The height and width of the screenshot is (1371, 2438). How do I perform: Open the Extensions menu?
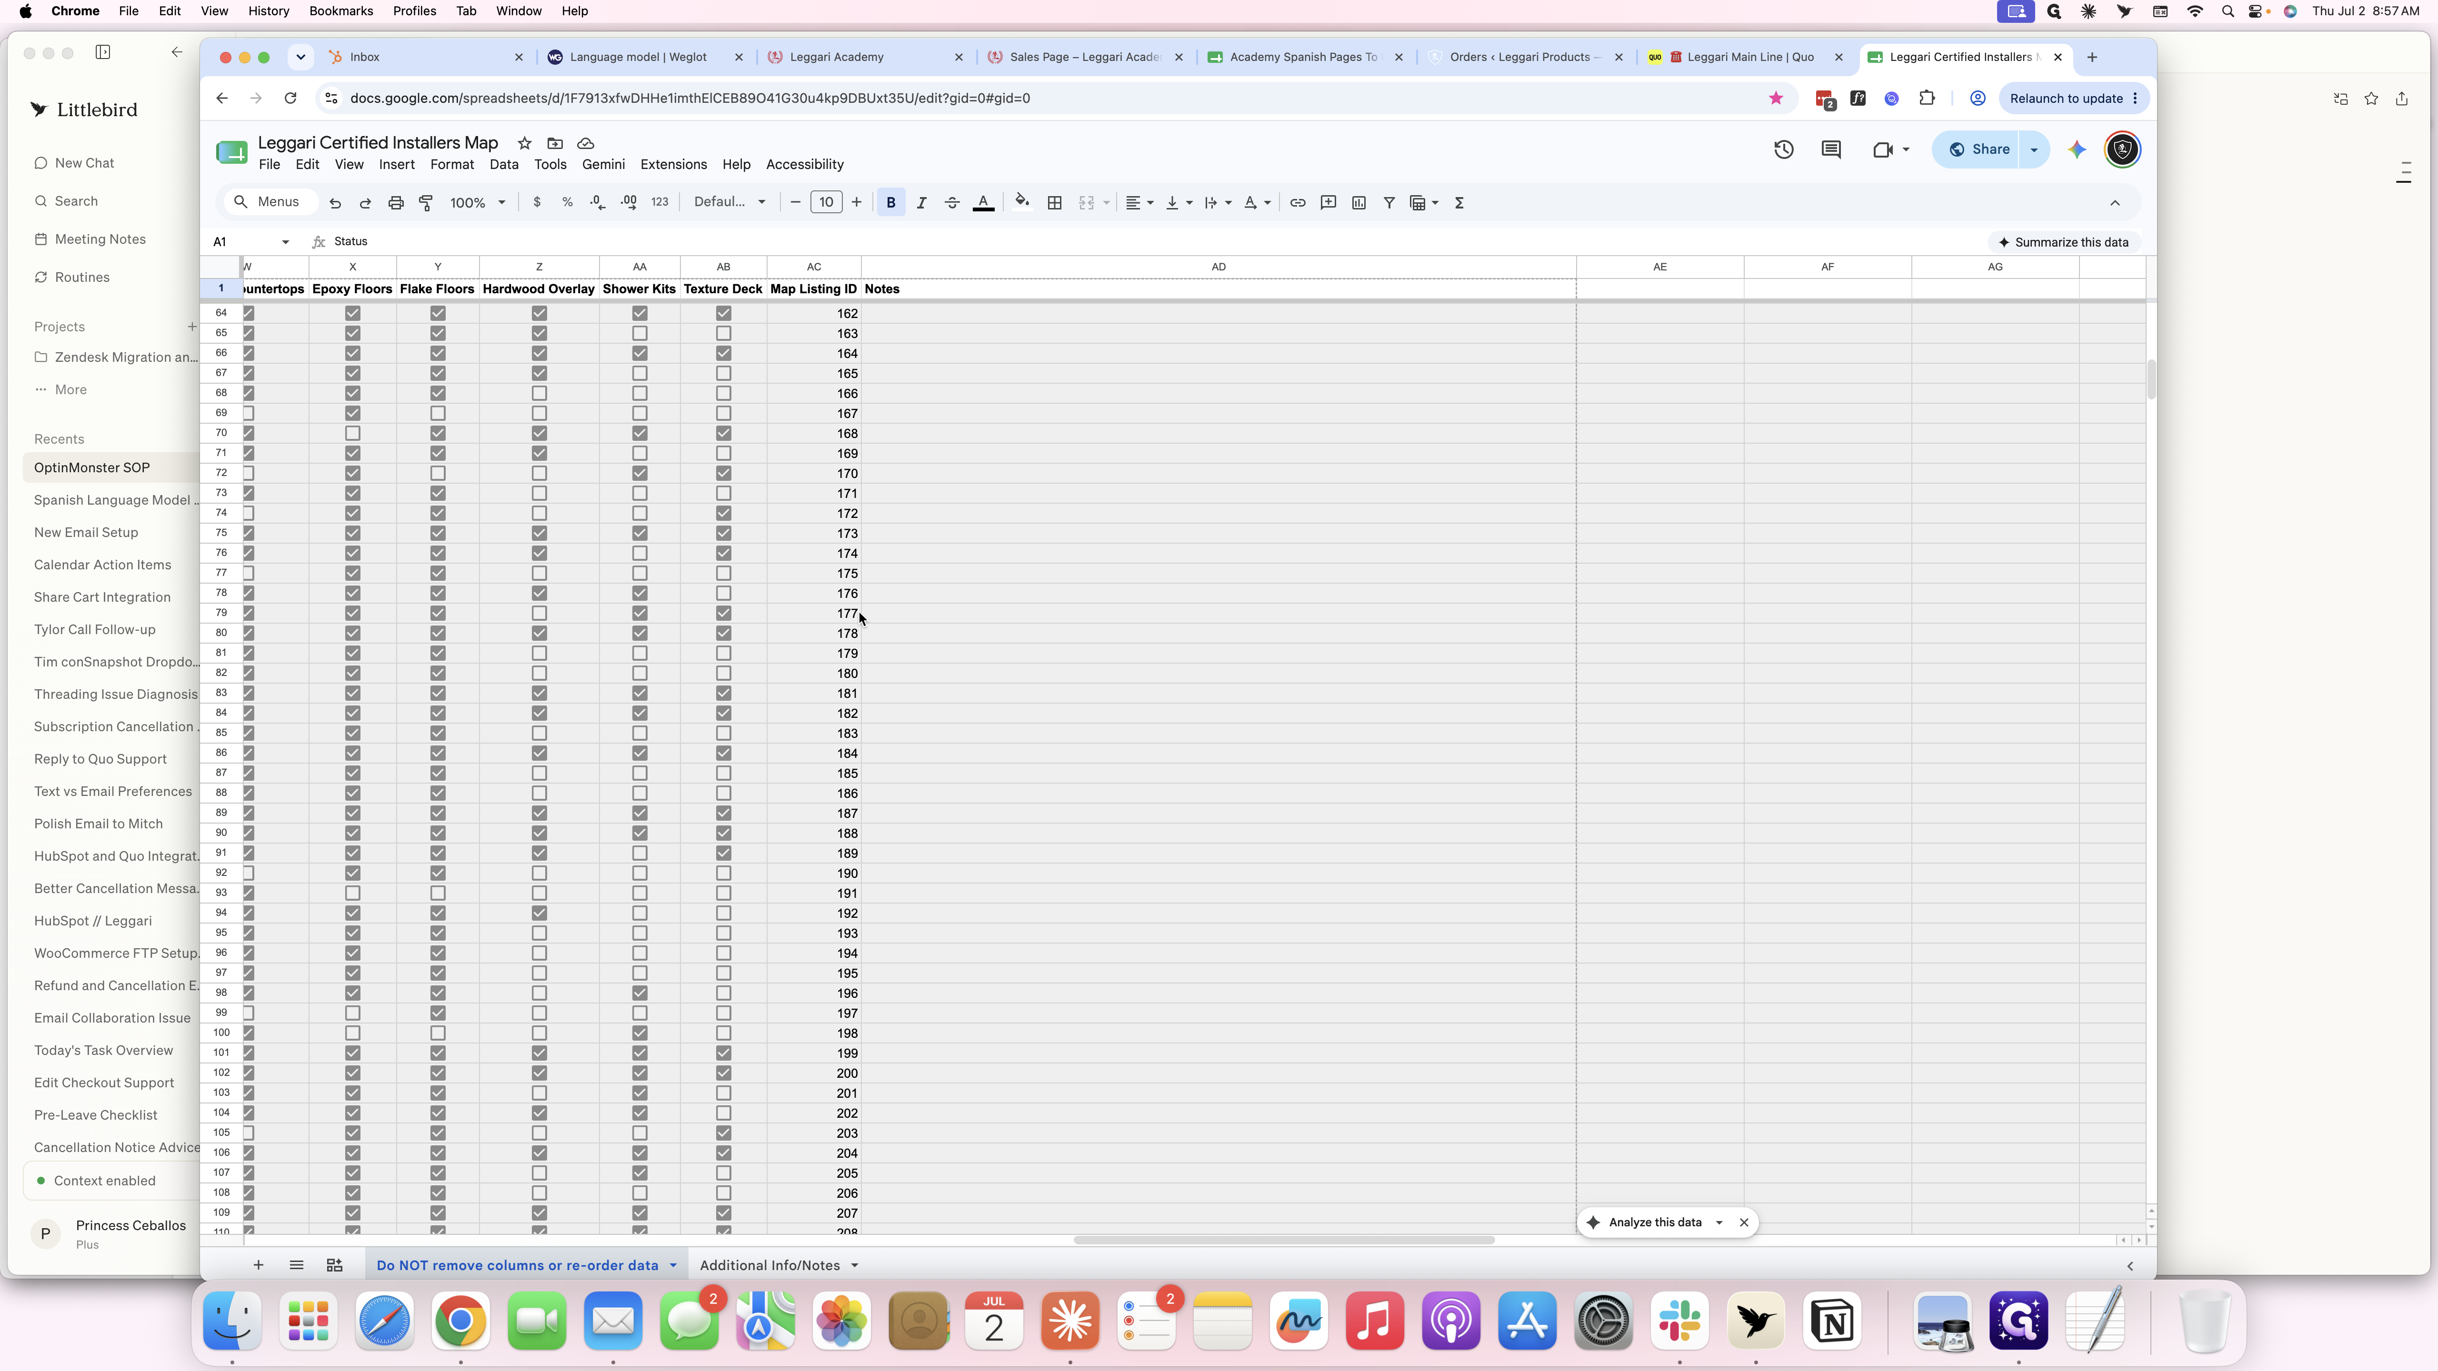pyautogui.click(x=674, y=165)
